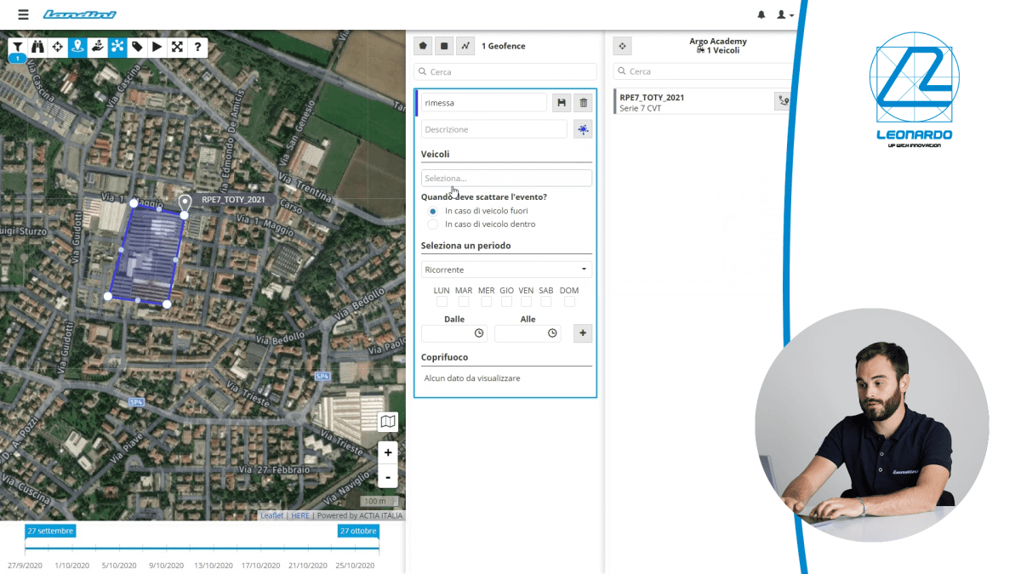Open the user account dropdown
The height and width of the screenshot is (574, 1021).
[785, 14]
